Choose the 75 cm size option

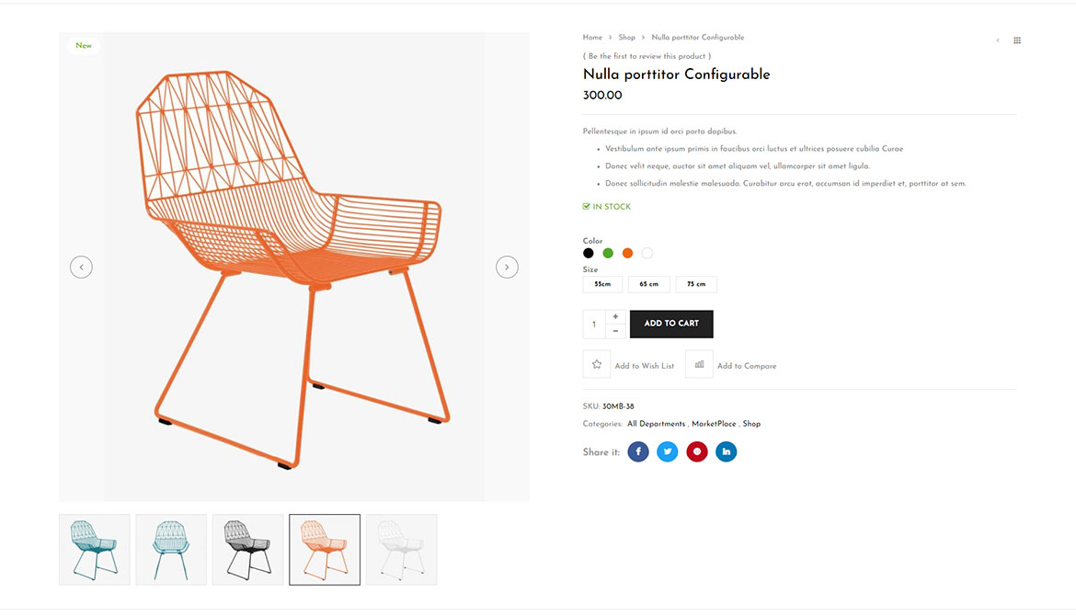pyautogui.click(x=696, y=284)
